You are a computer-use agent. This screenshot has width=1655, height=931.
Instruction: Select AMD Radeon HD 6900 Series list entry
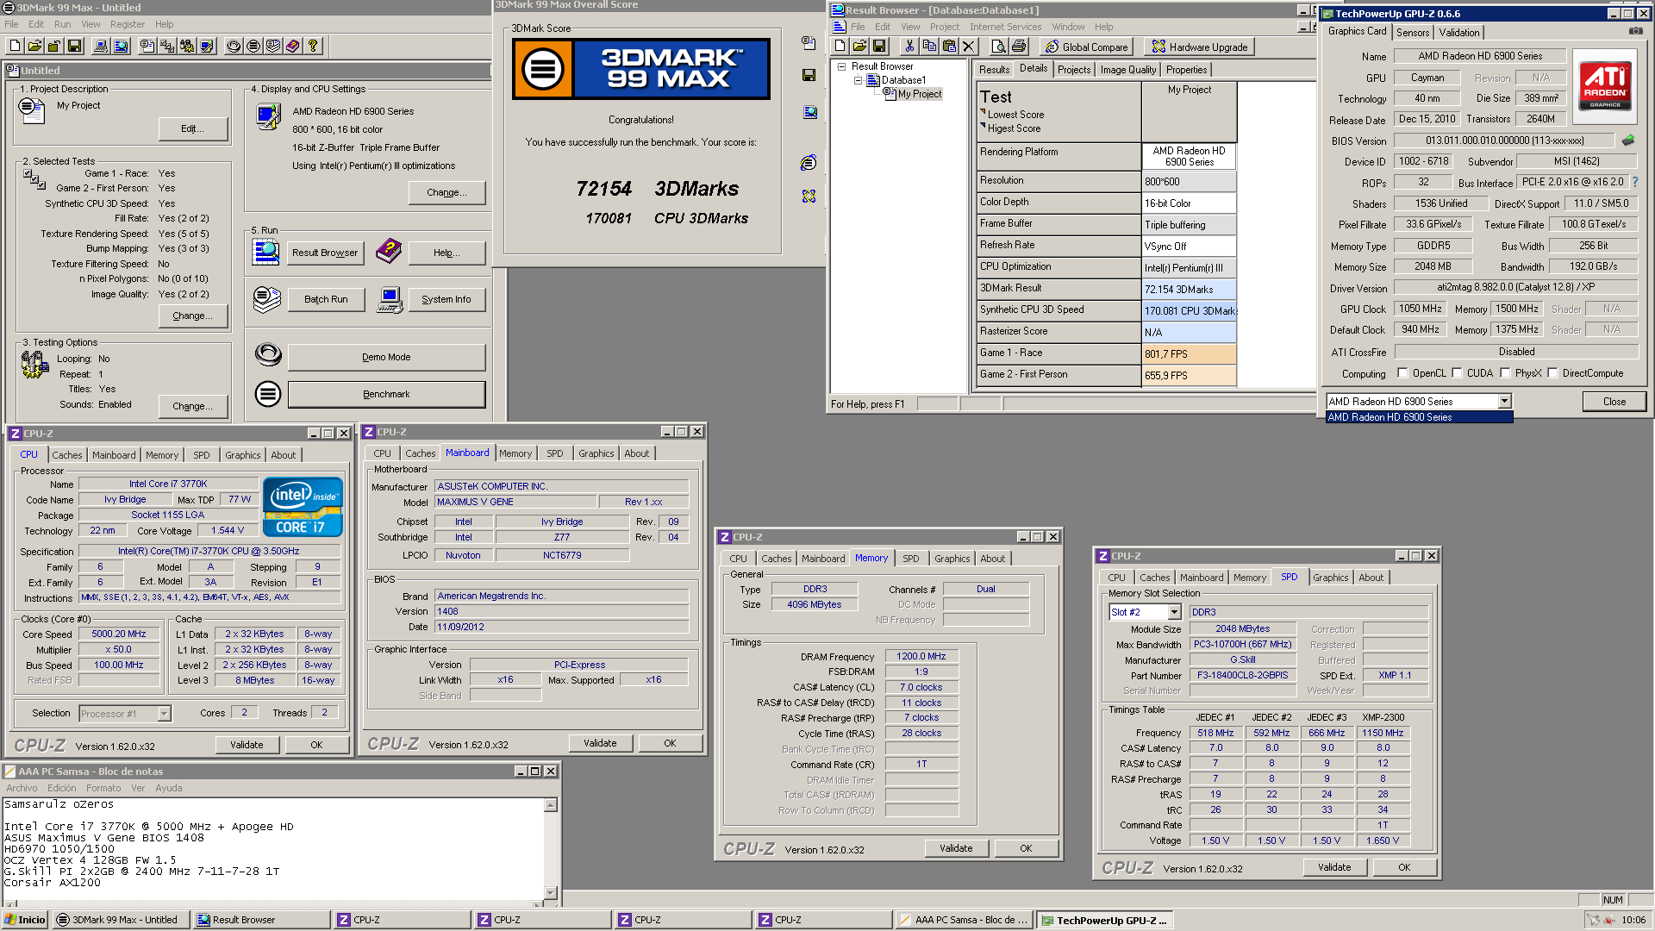tap(1419, 417)
